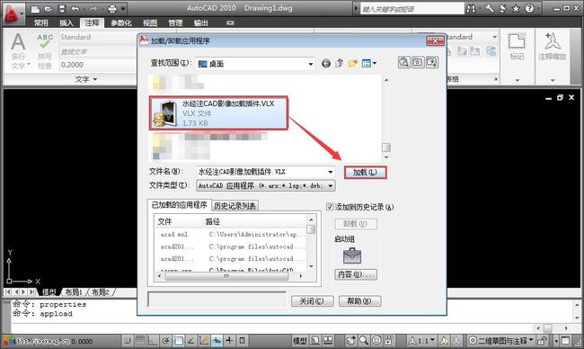Click the Favorites star icon in title bar
The width and height of the screenshot is (584, 349).
(x=516, y=8)
